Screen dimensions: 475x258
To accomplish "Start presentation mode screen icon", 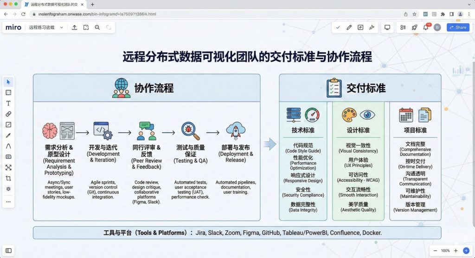I will (x=387, y=27).
